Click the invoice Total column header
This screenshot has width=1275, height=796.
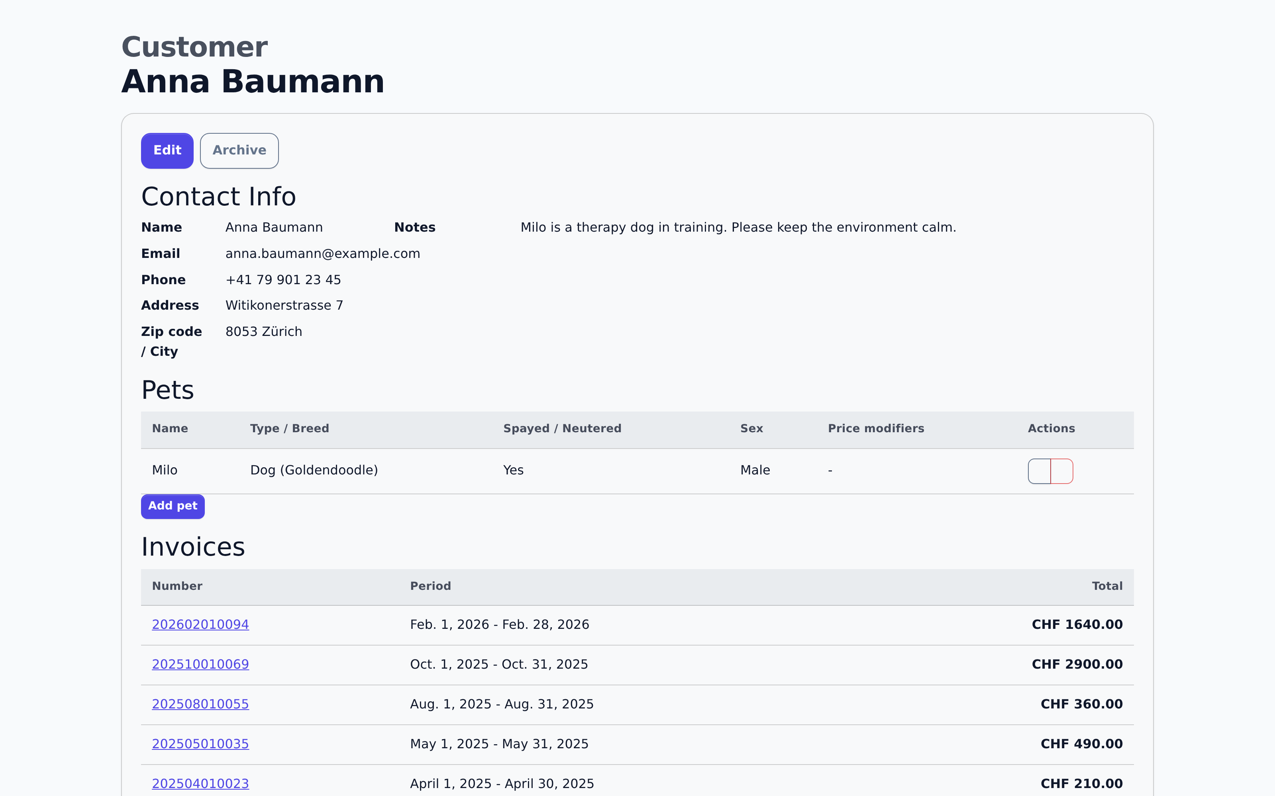[x=1106, y=586]
